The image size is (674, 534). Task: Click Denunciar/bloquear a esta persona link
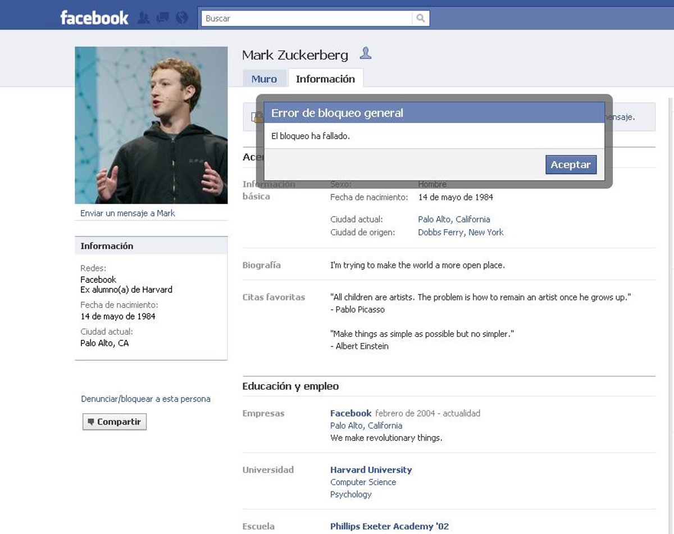(x=145, y=399)
